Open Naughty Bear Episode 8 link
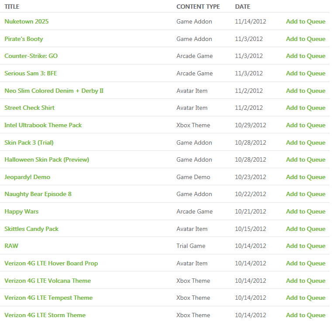 pos(38,194)
